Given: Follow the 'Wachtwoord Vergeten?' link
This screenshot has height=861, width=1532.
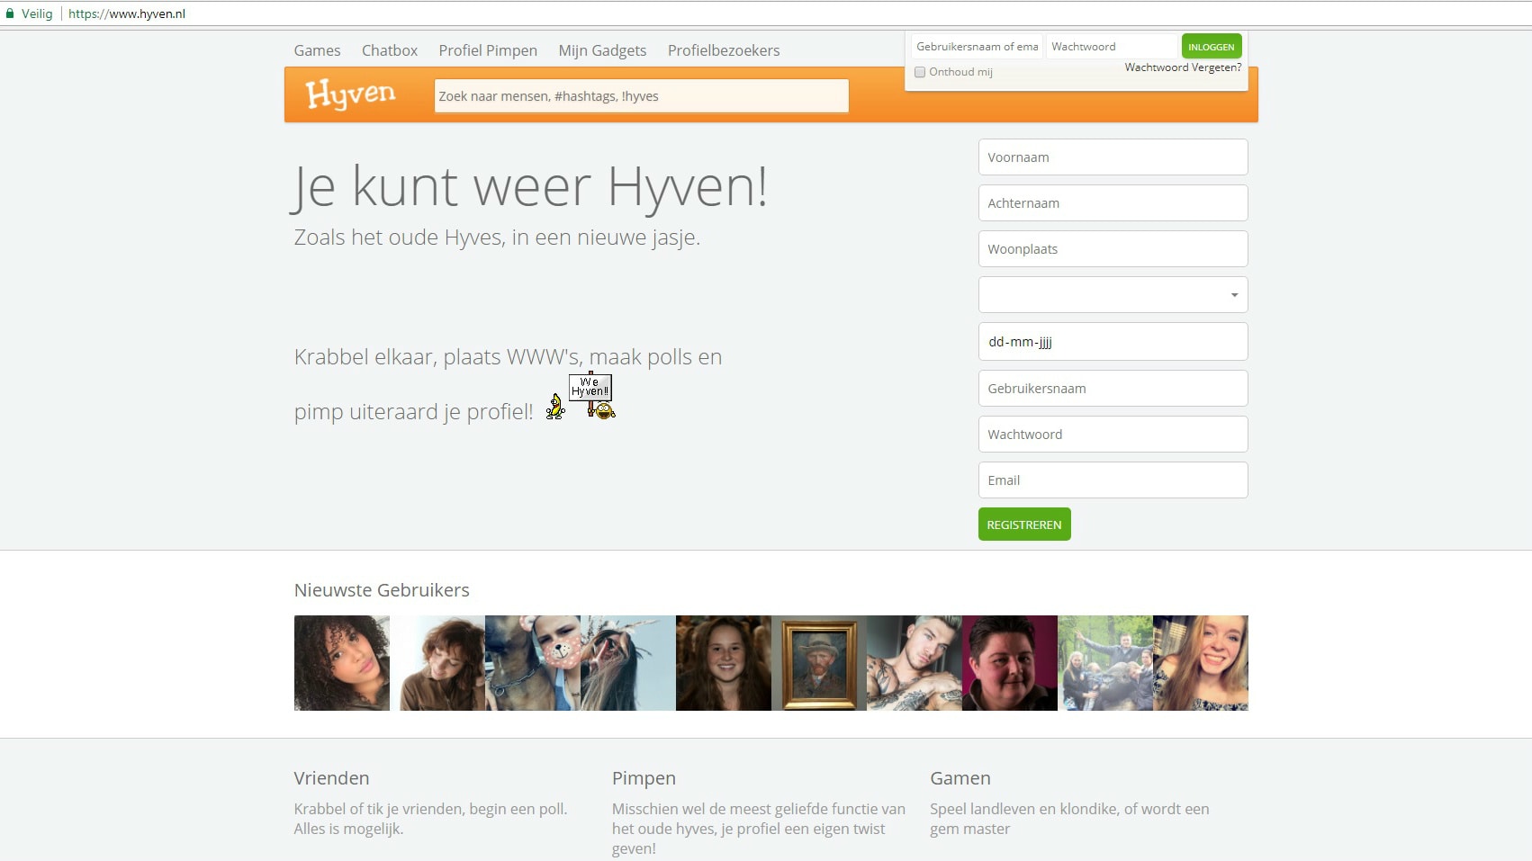Looking at the screenshot, I should (1183, 67).
